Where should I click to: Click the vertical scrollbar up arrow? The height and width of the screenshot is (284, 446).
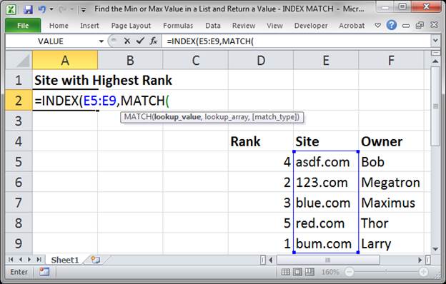point(435,61)
